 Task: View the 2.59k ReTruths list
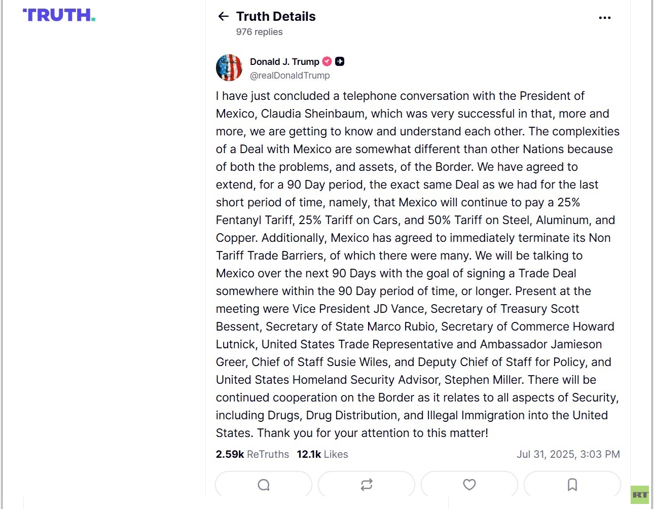click(x=252, y=454)
